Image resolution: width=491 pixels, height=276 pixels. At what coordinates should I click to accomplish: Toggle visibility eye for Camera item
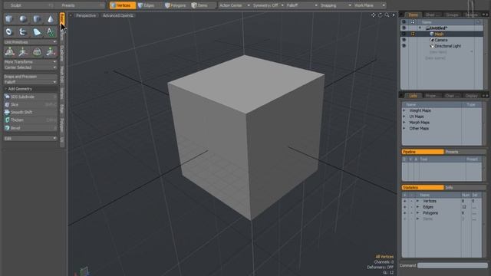(404, 40)
